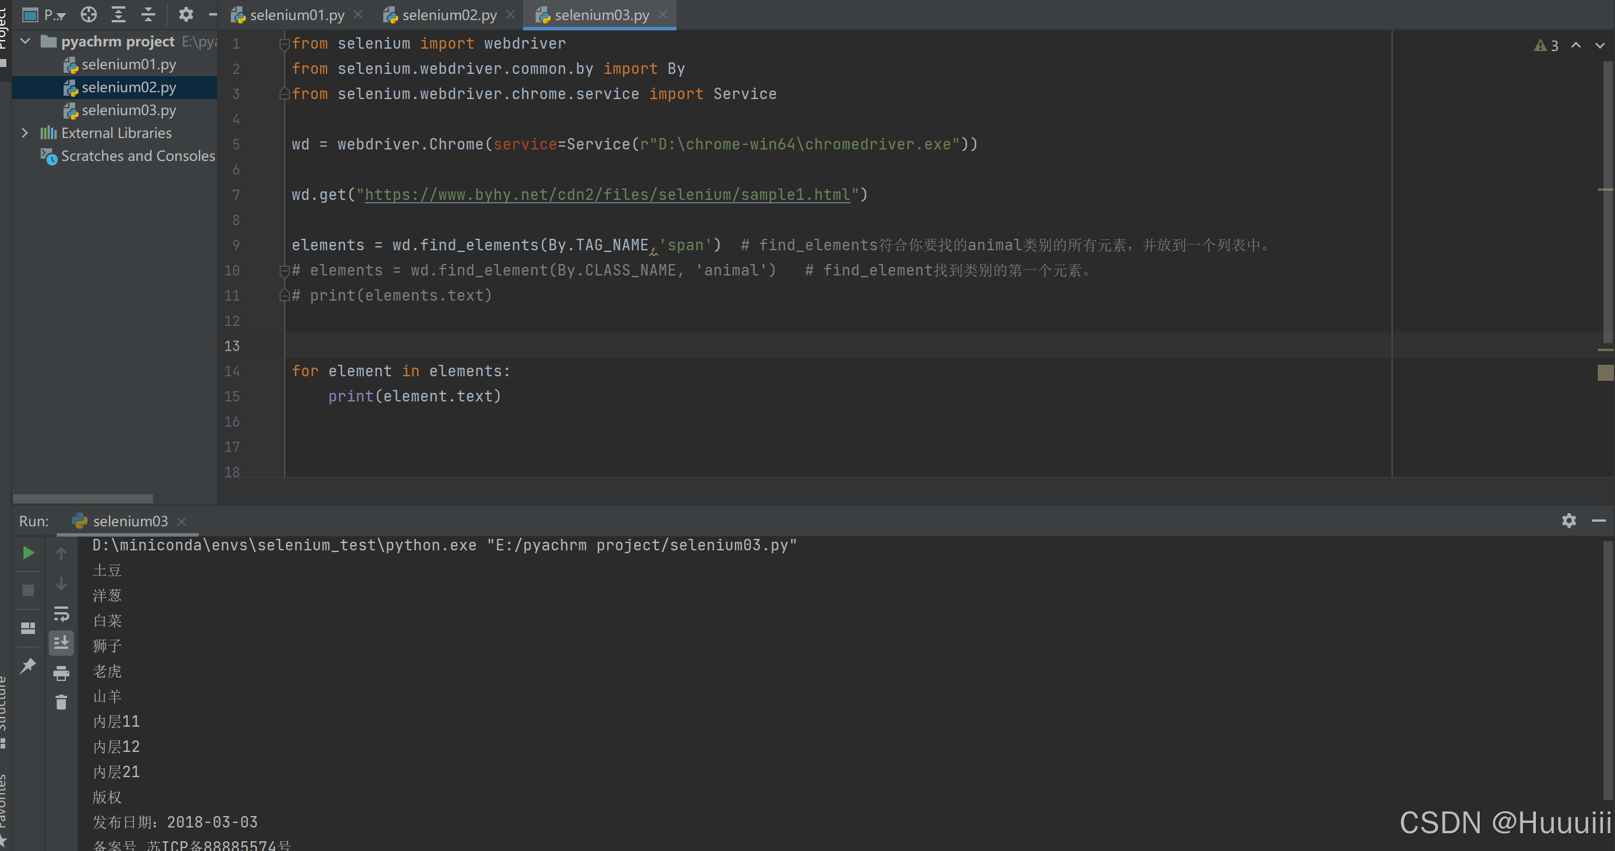This screenshot has width=1615, height=851.
Task: Toggle the Pin Tab icon in Run panel
Action: pos(28,665)
